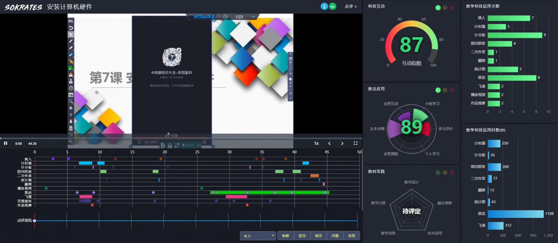Select the 其他 comment tag

tap(352, 236)
